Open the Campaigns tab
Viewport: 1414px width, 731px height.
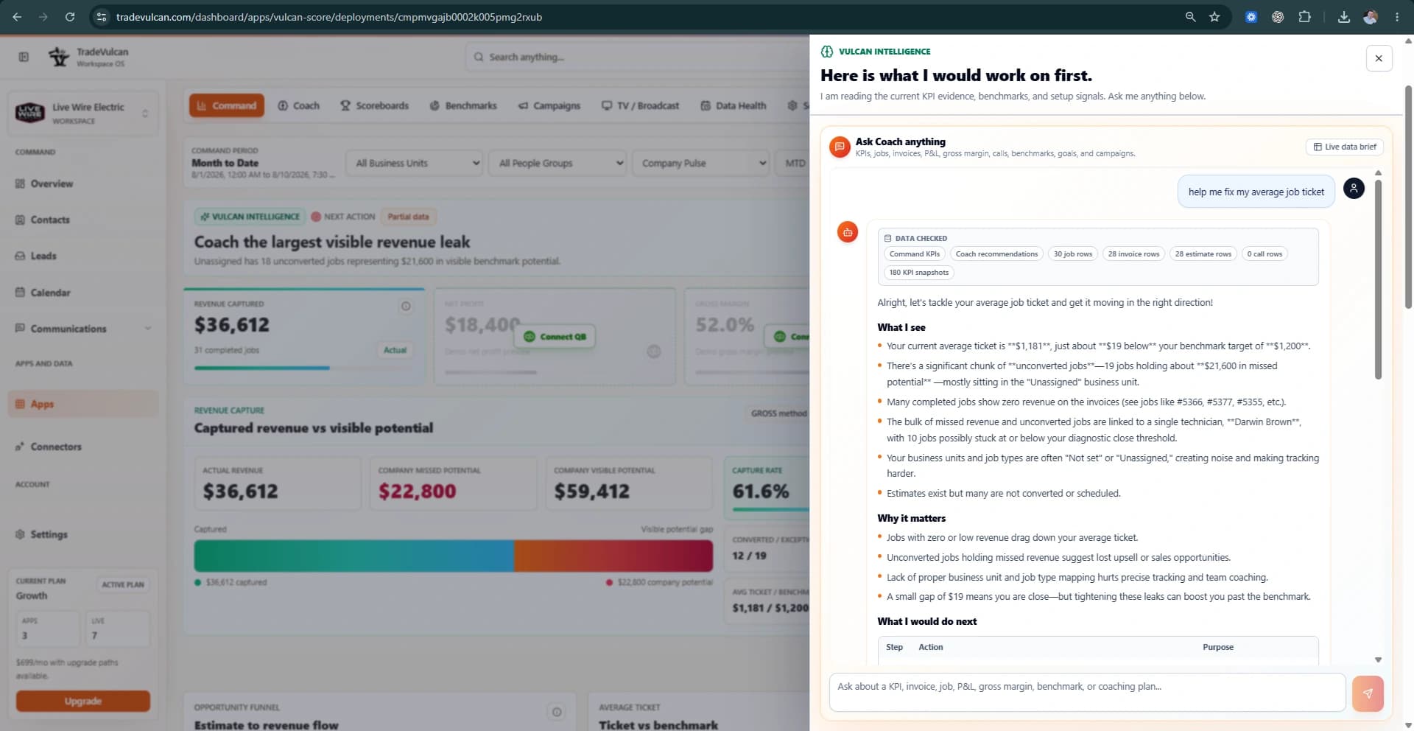pos(549,105)
